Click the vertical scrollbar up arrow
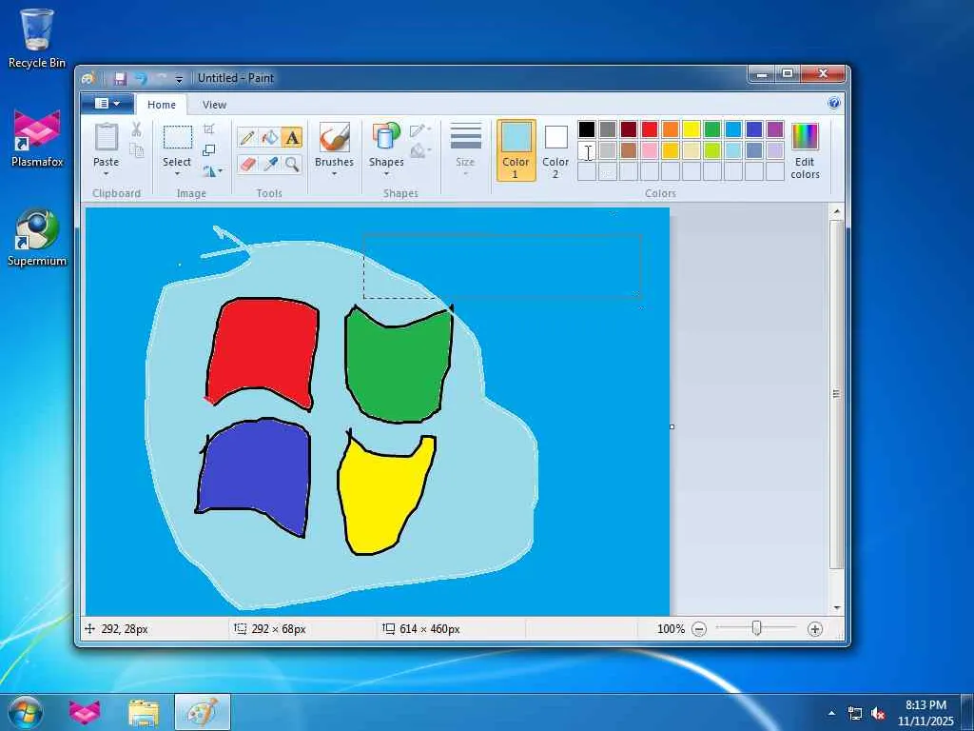Image resolution: width=974 pixels, height=731 pixels. (837, 212)
